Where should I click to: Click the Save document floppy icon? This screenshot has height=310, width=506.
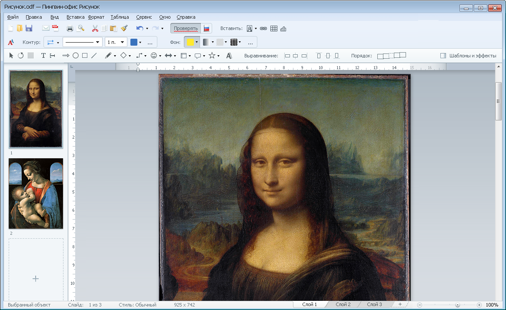point(29,29)
